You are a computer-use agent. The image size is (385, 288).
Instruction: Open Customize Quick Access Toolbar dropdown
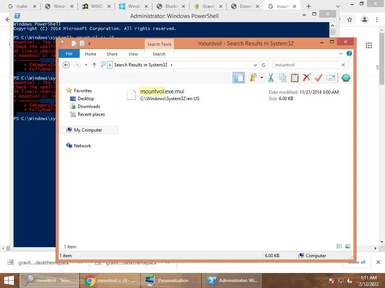click(x=89, y=43)
